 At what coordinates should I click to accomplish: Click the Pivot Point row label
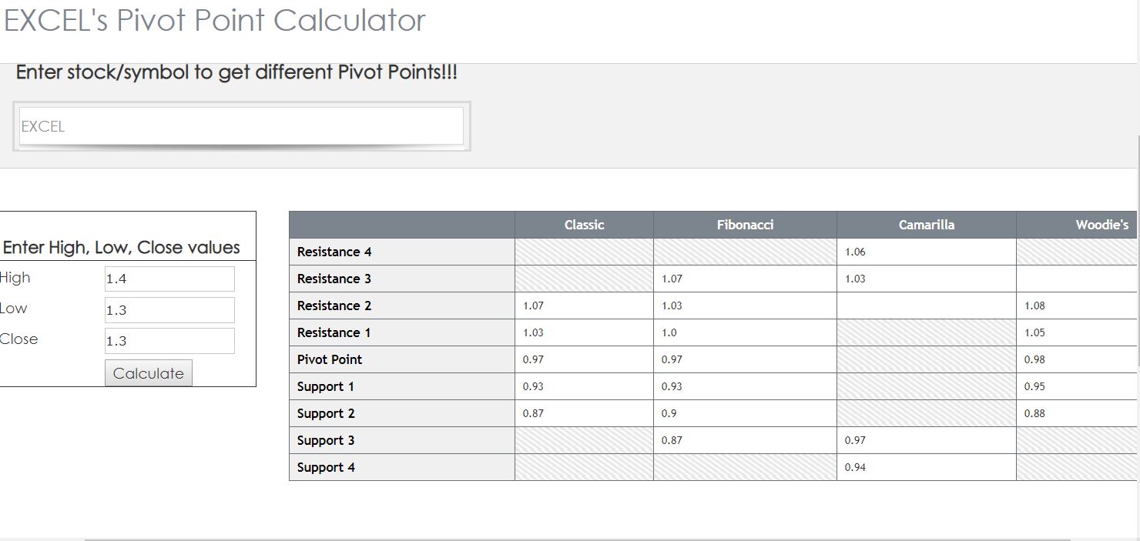(x=330, y=359)
